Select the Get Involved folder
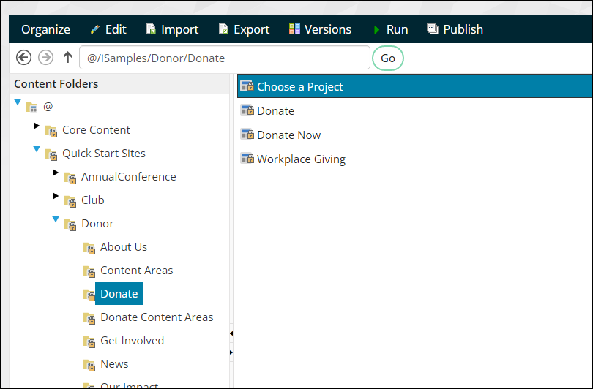This screenshot has height=389, width=593. point(132,340)
